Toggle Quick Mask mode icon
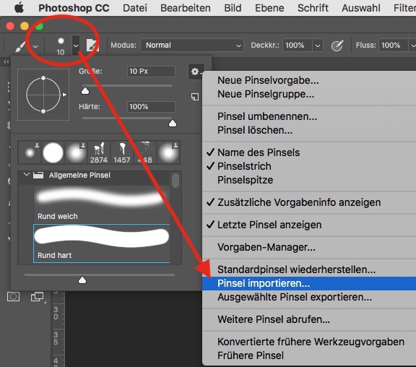This screenshot has width=416, height=367. point(13,296)
